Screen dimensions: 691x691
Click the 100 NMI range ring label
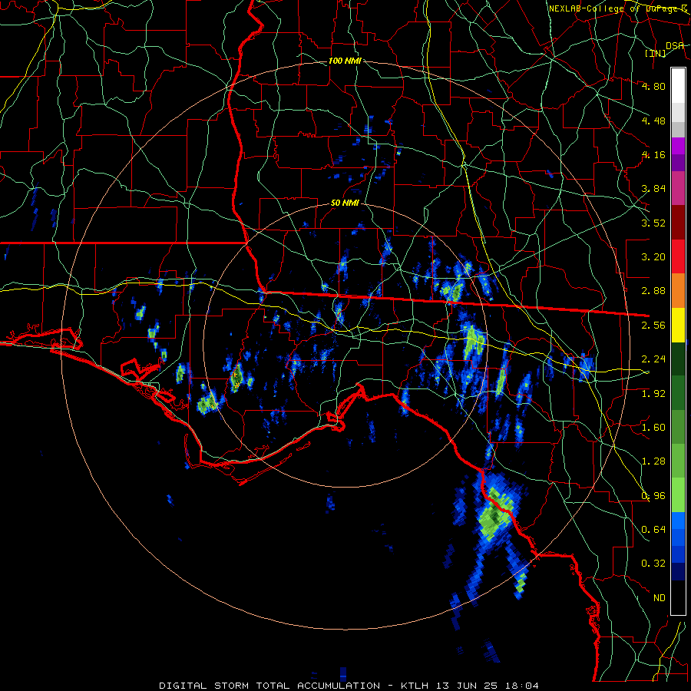coord(345,61)
